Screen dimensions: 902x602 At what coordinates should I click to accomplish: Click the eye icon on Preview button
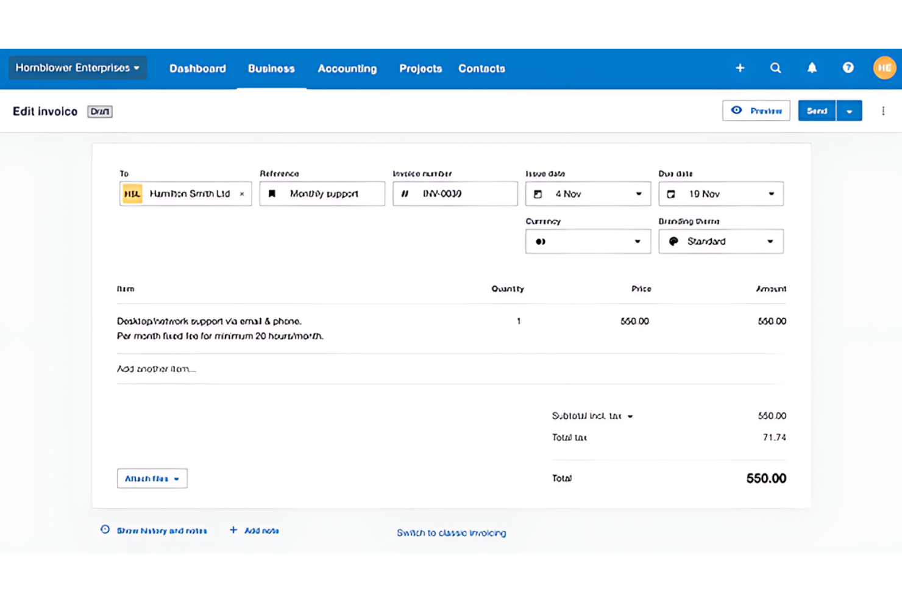click(736, 110)
